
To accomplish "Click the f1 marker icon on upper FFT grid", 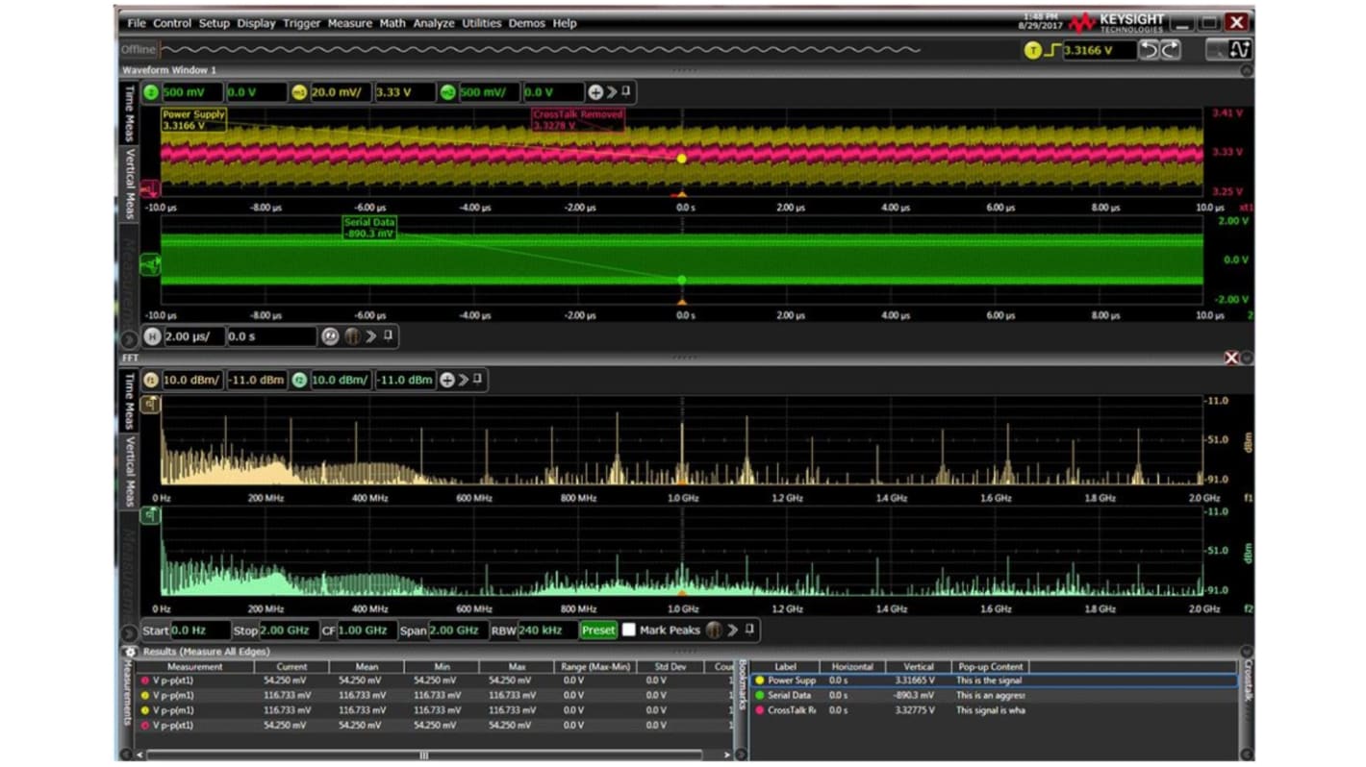I will click(x=151, y=405).
